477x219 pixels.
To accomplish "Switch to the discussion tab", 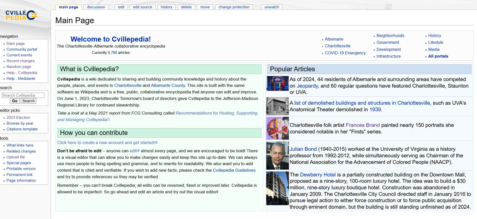I will tap(96, 7).
